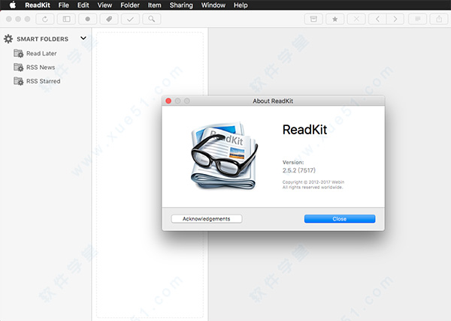Open the Window menu
The height and width of the screenshot is (321, 451).
(213, 5)
